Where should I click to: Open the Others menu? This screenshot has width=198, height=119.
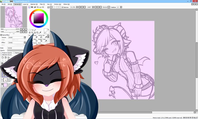[66, 4]
